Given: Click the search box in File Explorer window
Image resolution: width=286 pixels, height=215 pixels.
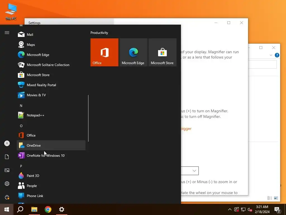Looking at the screenshot, I should coord(262,65).
